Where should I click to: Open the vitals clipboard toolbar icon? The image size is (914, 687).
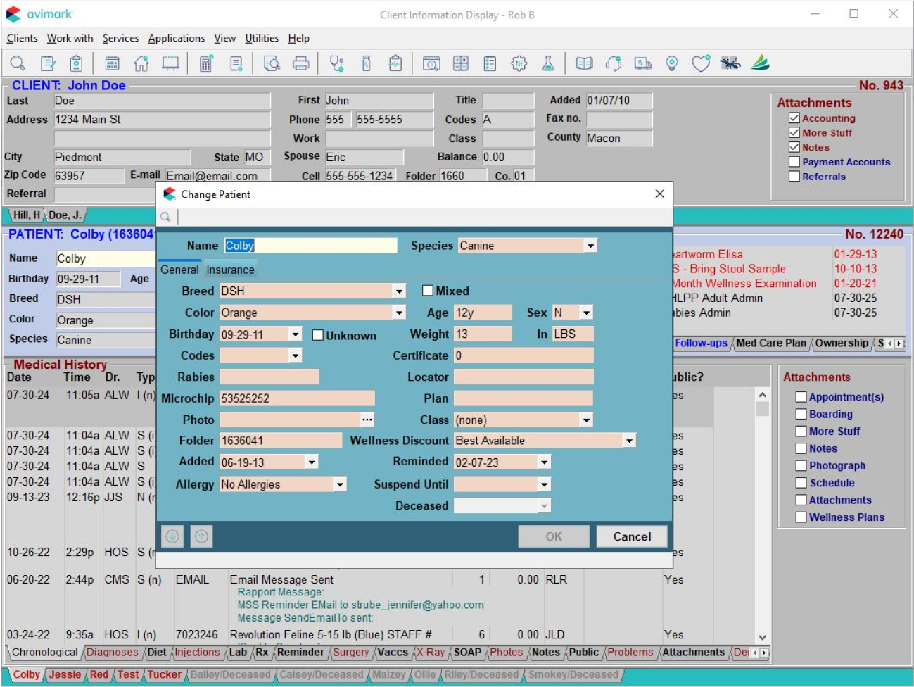click(395, 63)
